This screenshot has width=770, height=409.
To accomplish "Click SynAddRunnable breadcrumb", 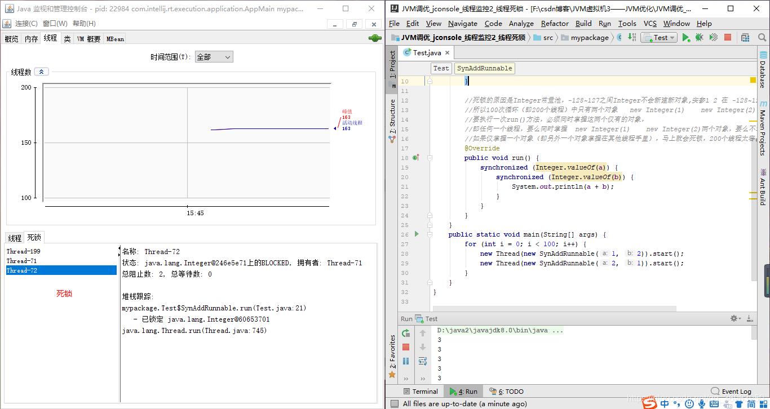I will tap(485, 68).
